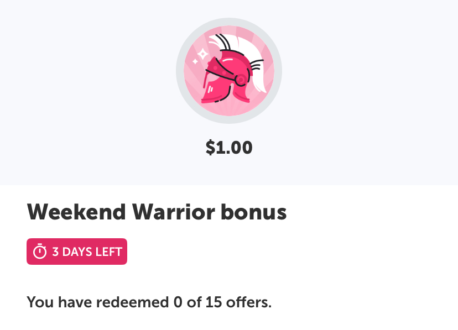Click the round hinge on the helmet
The width and height of the screenshot is (458, 330).
pos(241,80)
